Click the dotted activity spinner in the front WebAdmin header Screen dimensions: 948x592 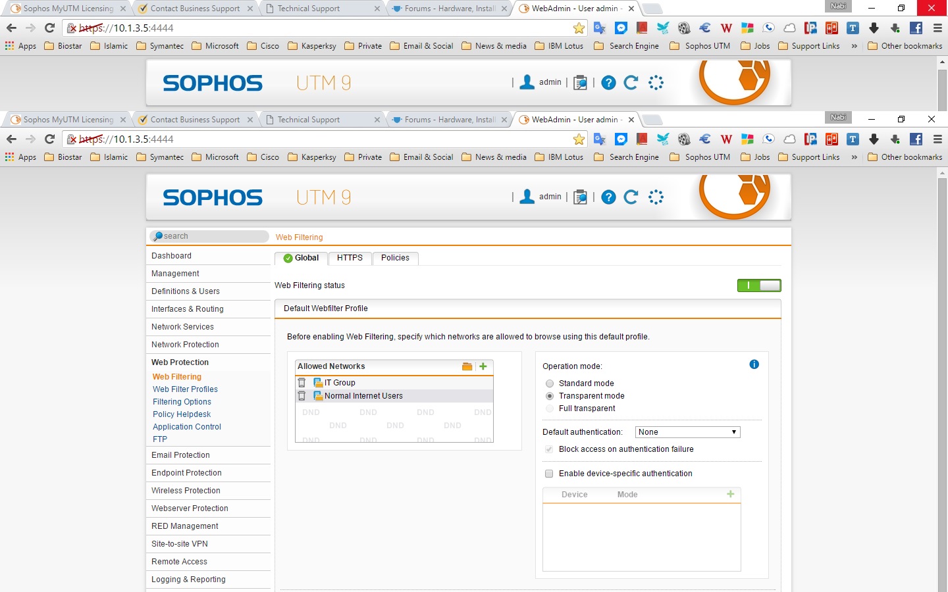coord(656,197)
